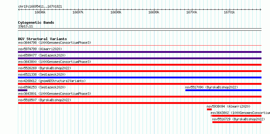
Task: Click the red esv3643802 variant bar
Action: tap(236, 116)
